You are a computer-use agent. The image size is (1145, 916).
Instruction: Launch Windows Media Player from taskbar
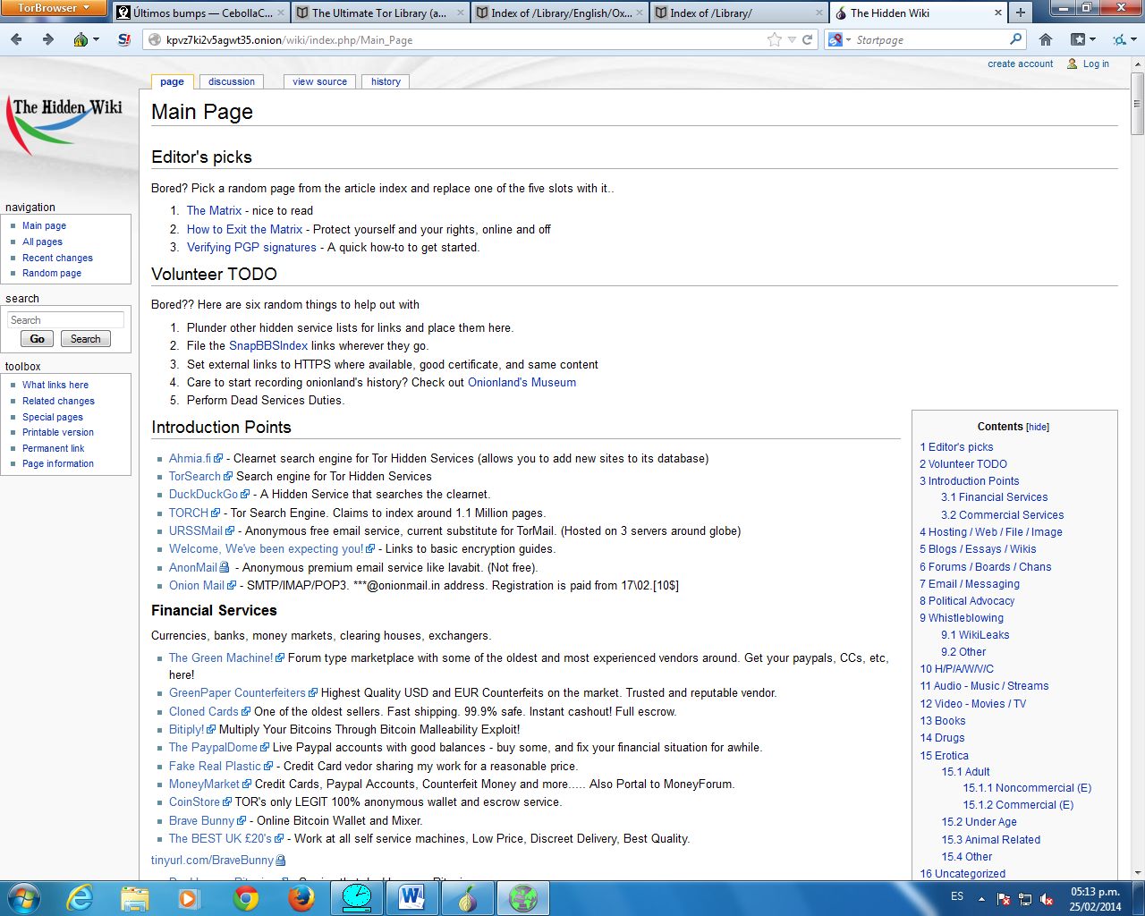pyautogui.click(x=189, y=897)
